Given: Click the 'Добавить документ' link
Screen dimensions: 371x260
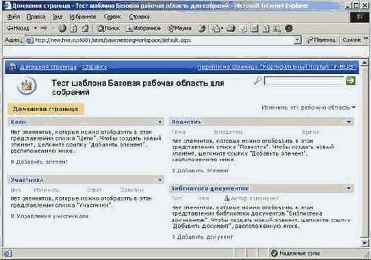Looking at the screenshot, I should 205,237.
